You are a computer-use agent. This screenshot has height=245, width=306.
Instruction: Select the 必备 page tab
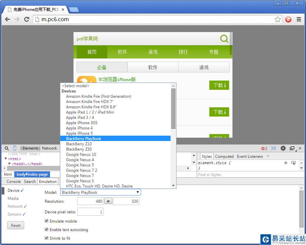(102, 67)
